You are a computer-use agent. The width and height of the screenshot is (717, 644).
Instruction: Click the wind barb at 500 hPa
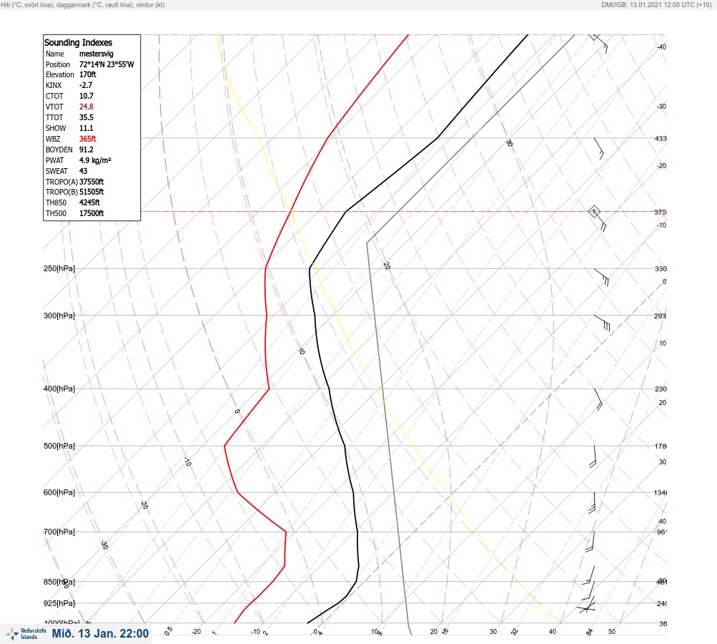[x=593, y=457]
